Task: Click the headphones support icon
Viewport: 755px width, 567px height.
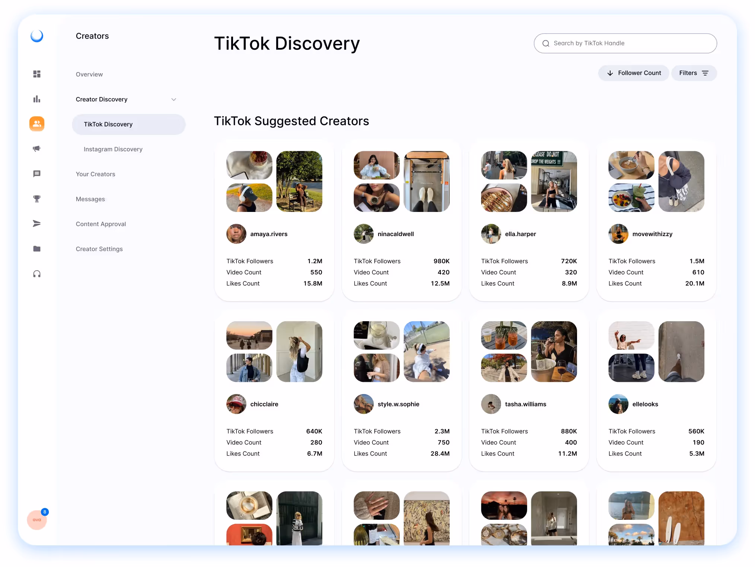Action: pos(36,274)
